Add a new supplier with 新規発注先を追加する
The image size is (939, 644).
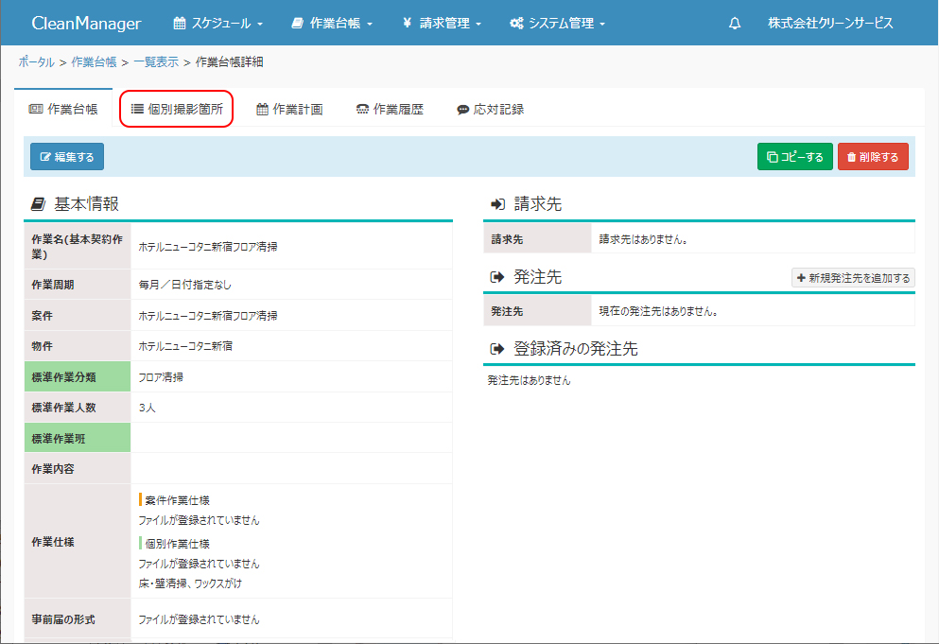click(x=853, y=278)
